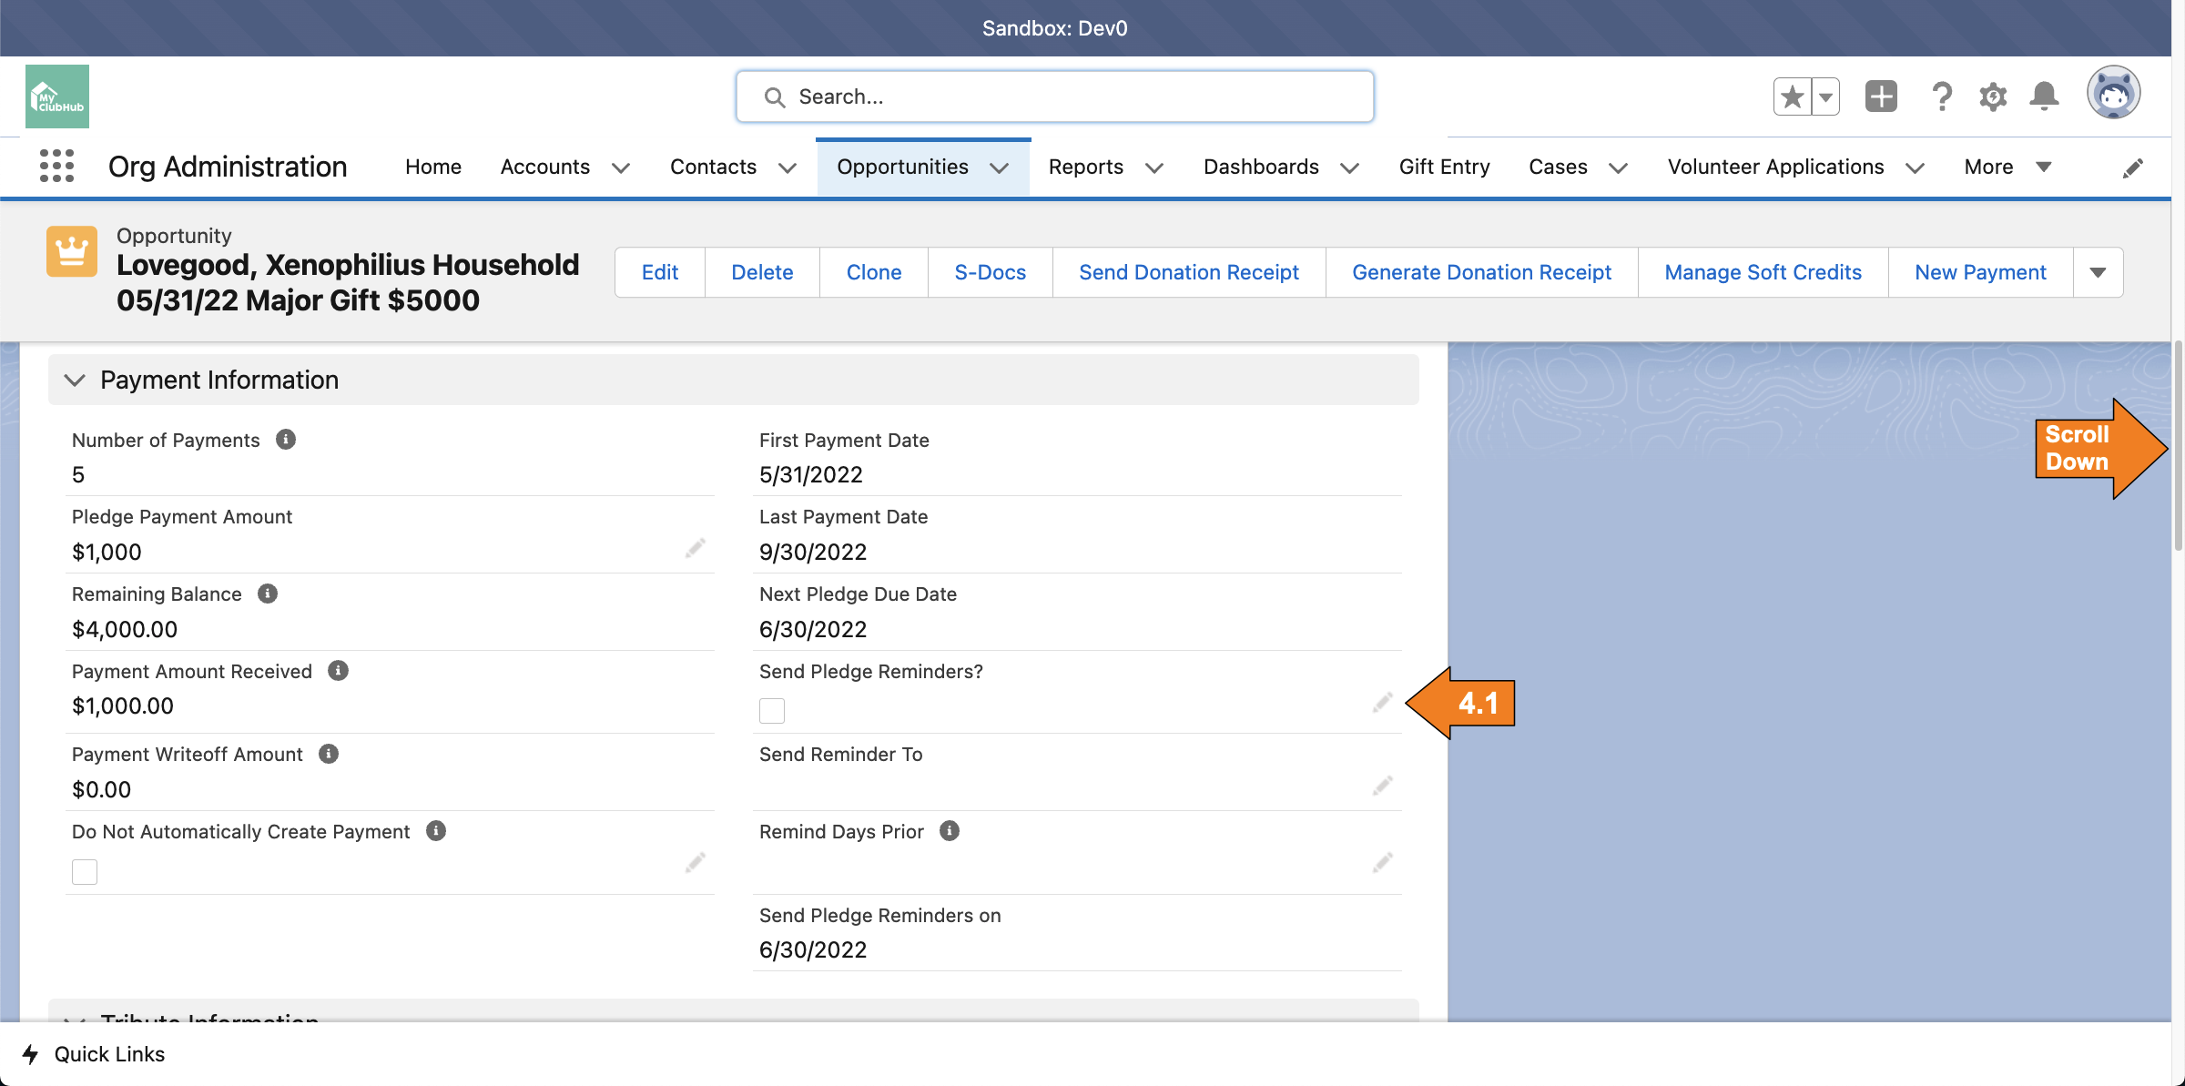Open Quick Links via the lightning bolt icon
This screenshot has height=1086, width=2185.
(31, 1054)
